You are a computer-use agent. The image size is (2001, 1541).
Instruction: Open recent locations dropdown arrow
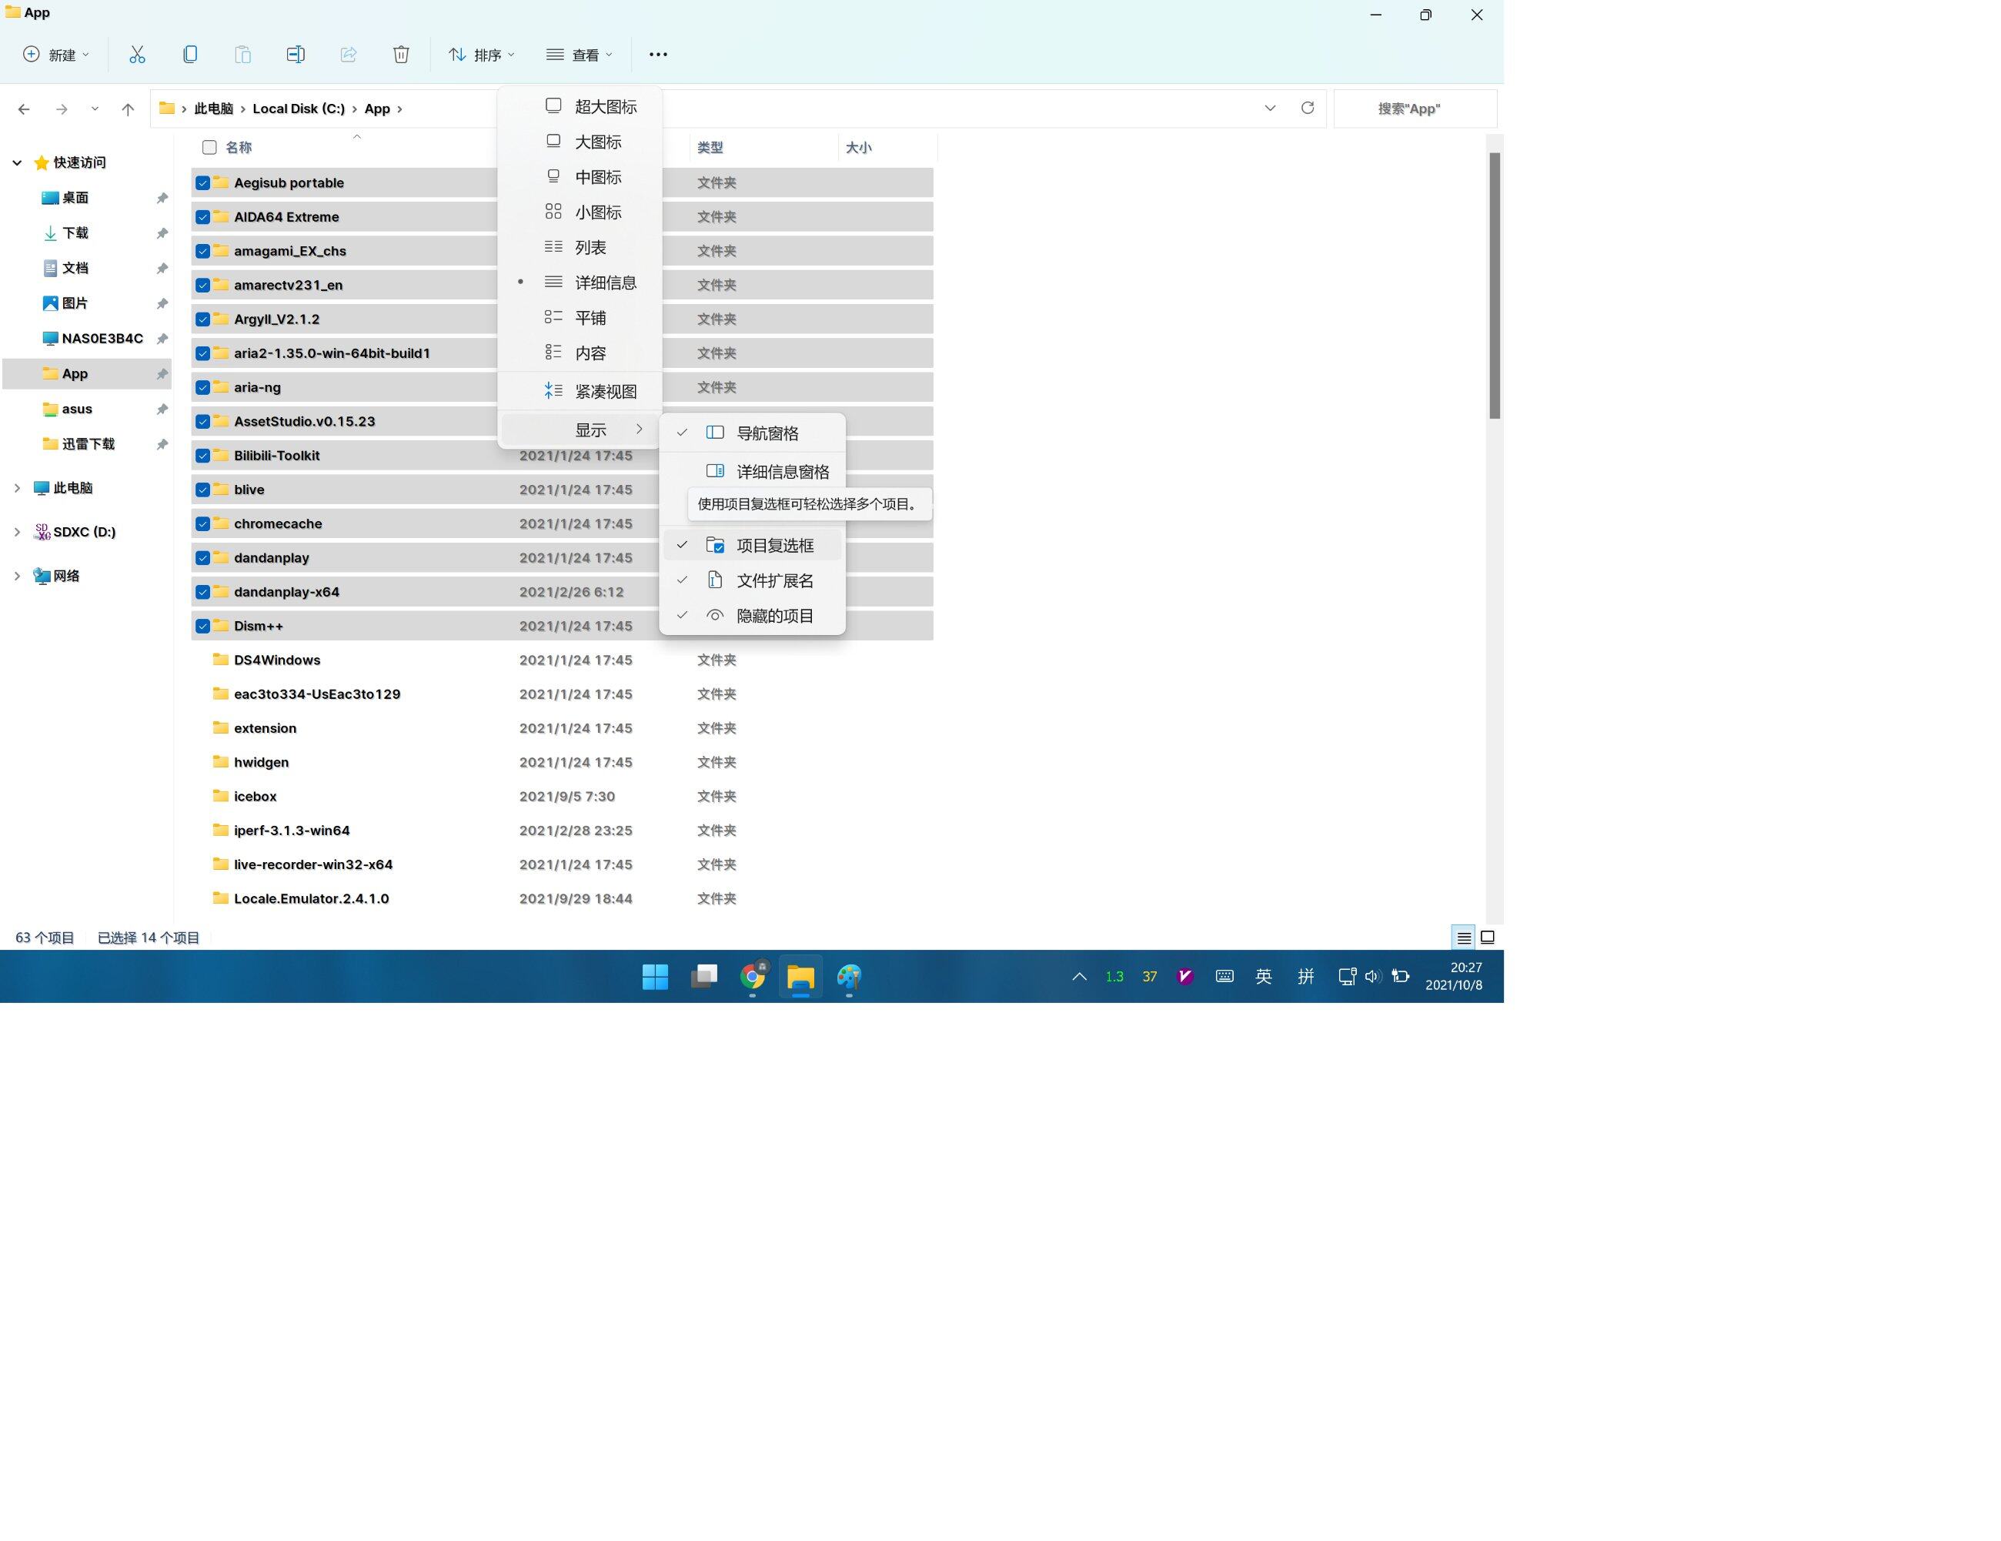95,109
